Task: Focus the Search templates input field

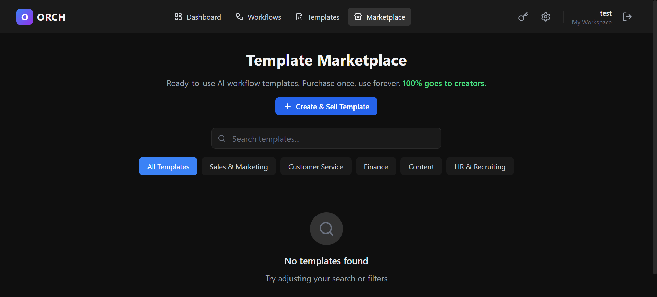Action: click(x=326, y=138)
